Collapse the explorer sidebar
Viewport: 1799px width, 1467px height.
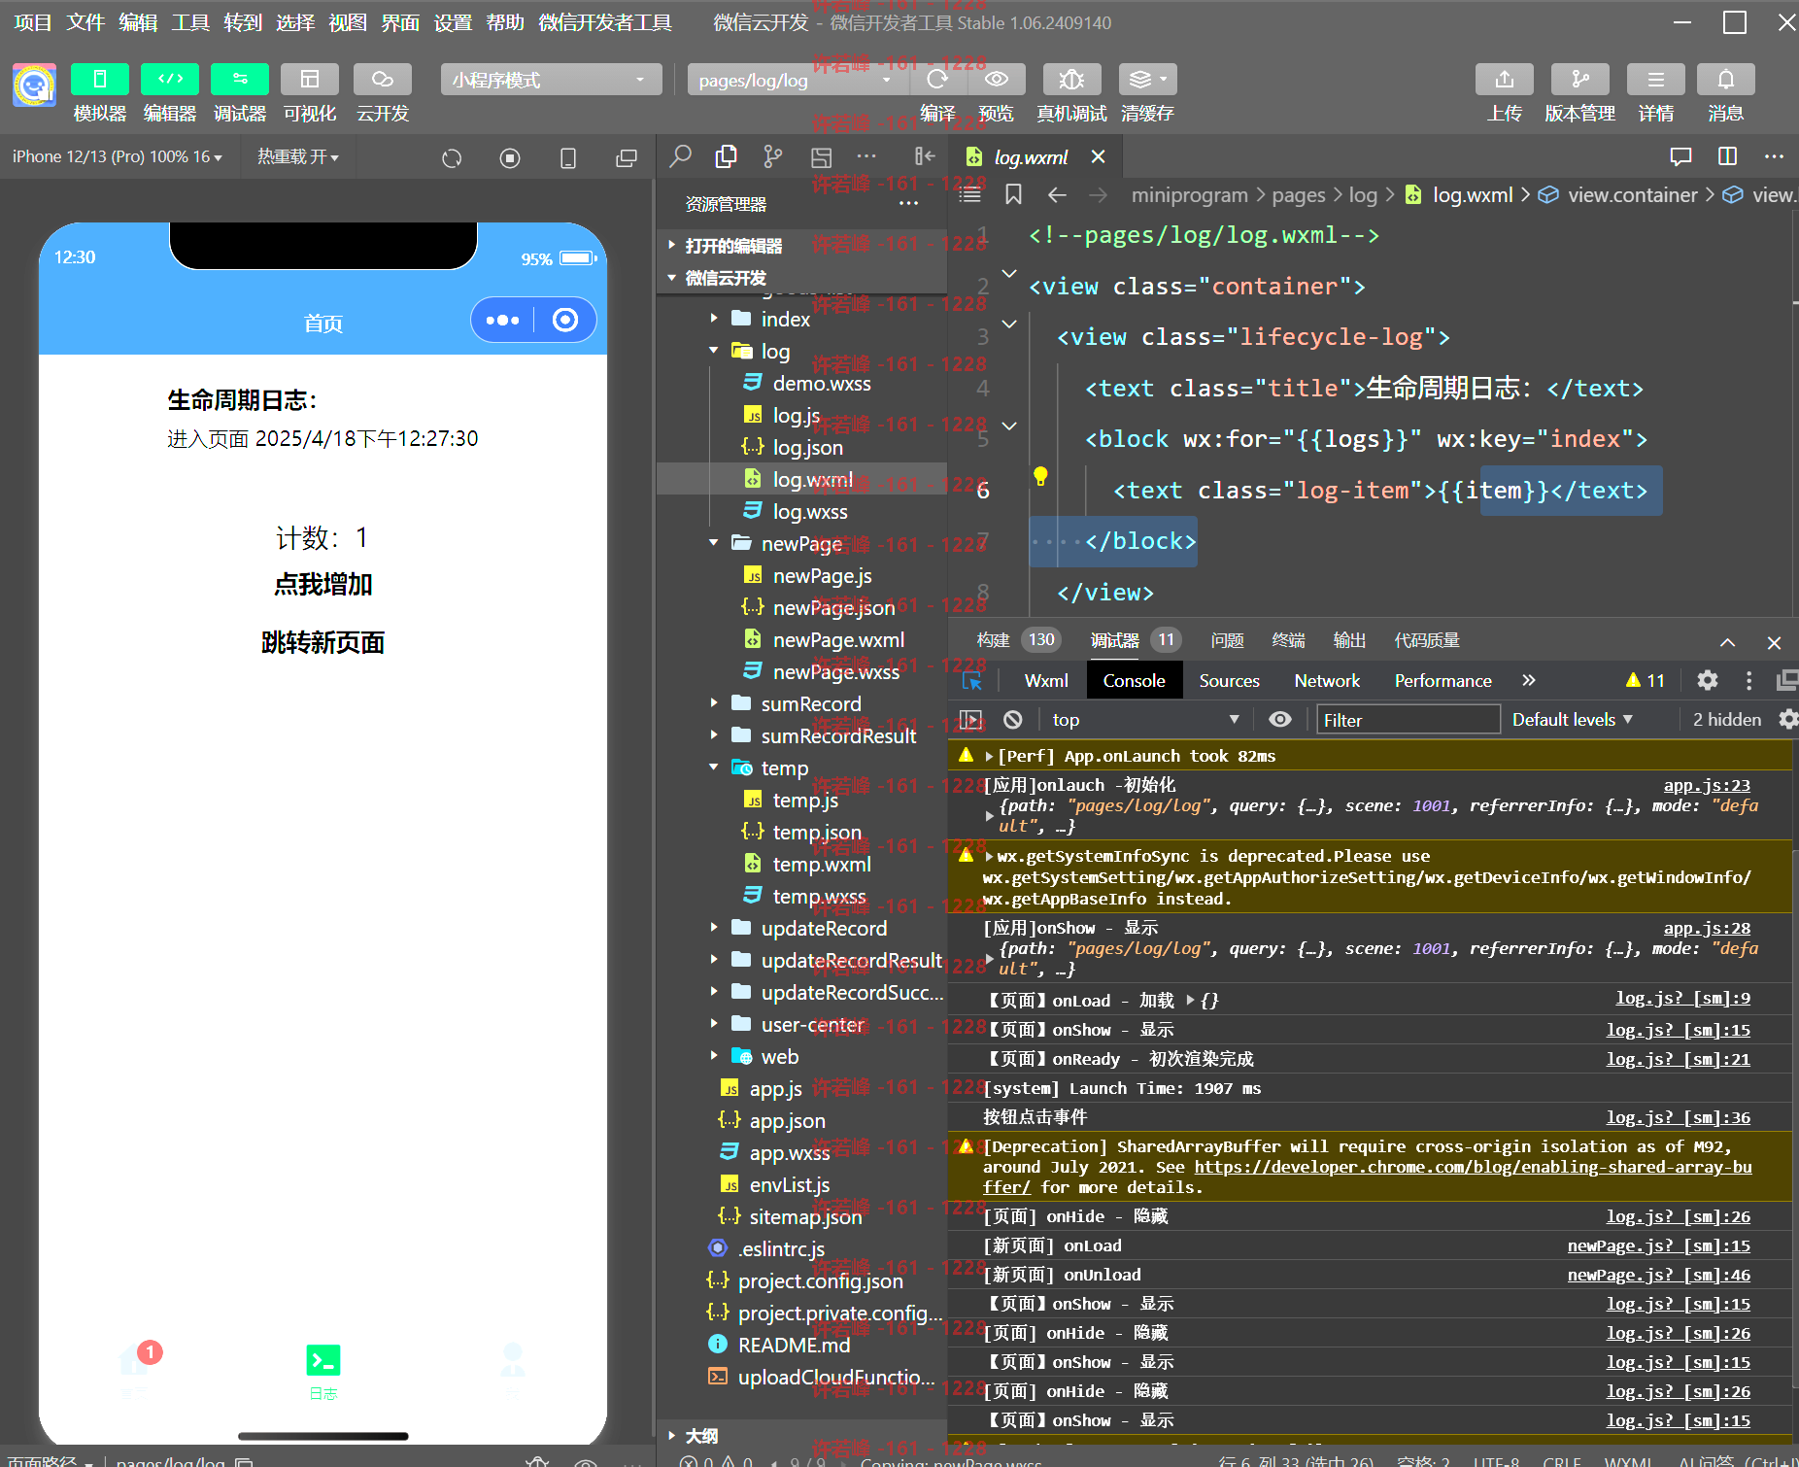[925, 155]
